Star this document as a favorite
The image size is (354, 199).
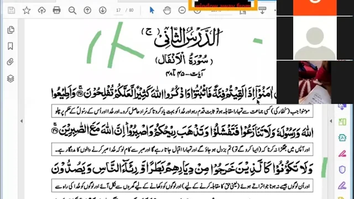pos(27,11)
